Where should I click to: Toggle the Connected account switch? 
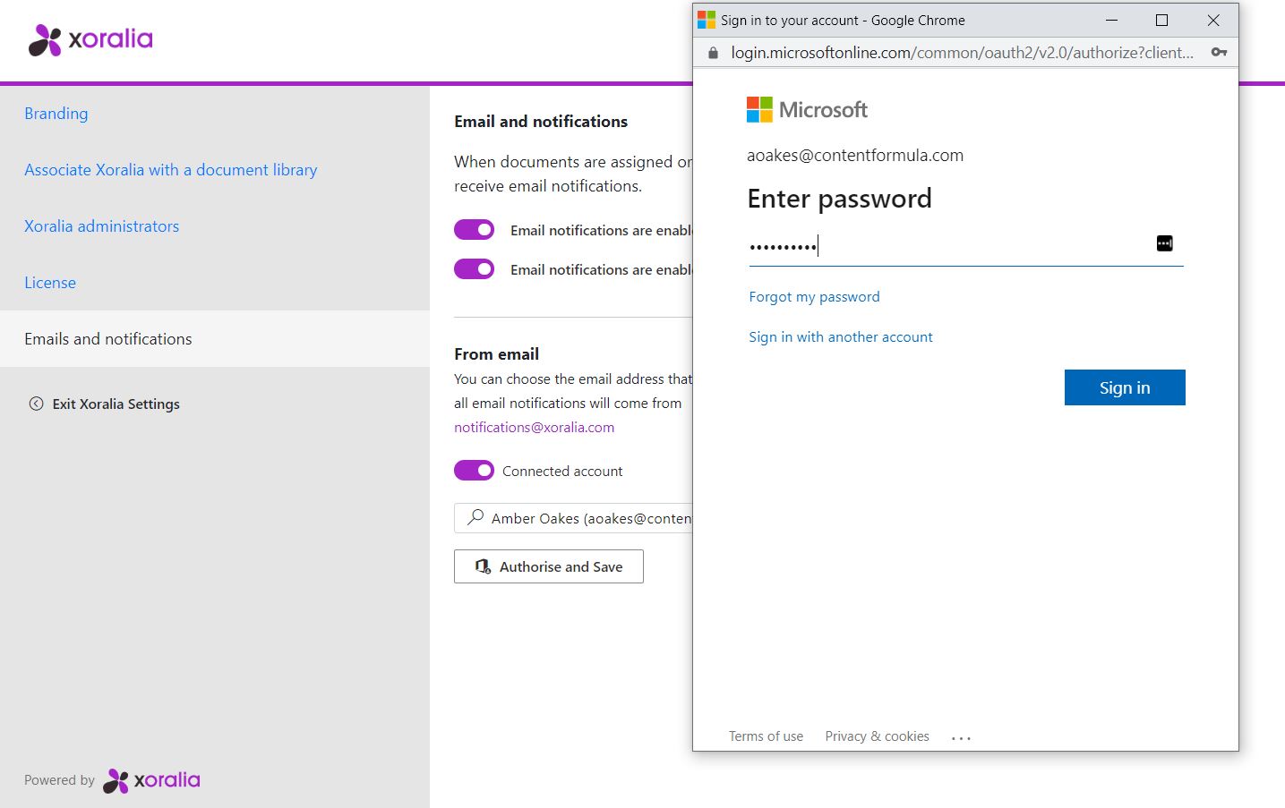[x=474, y=471]
